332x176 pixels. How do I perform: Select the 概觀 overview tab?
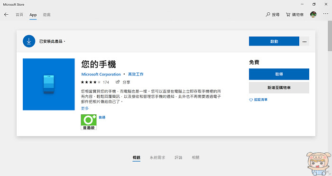pos(137,157)
